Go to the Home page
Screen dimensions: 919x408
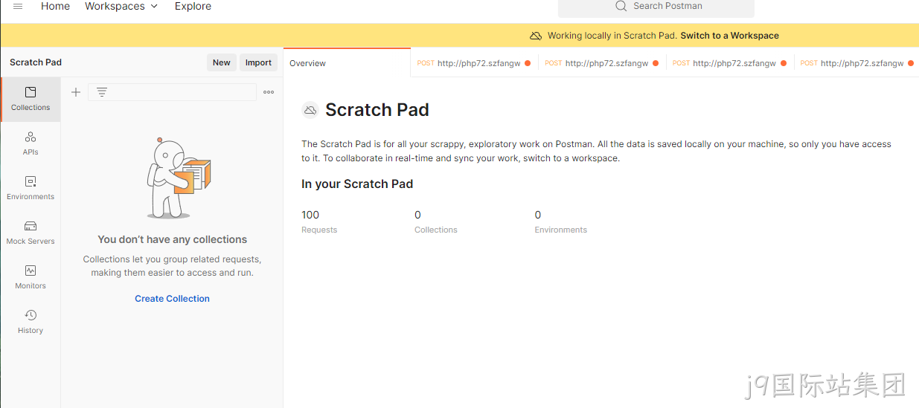[55, 6]
